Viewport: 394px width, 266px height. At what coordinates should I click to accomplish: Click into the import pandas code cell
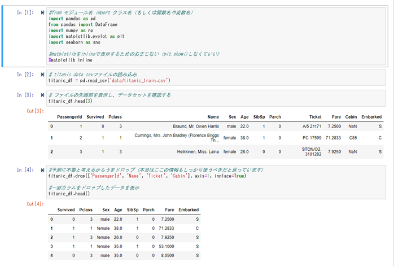216,36
